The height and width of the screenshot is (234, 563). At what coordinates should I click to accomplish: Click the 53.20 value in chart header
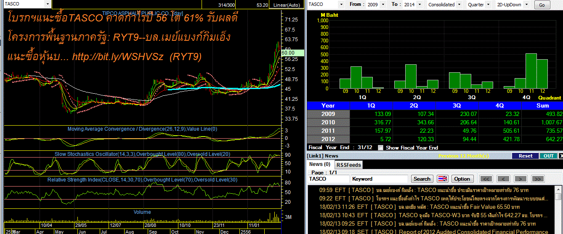[x=262, y=5]
